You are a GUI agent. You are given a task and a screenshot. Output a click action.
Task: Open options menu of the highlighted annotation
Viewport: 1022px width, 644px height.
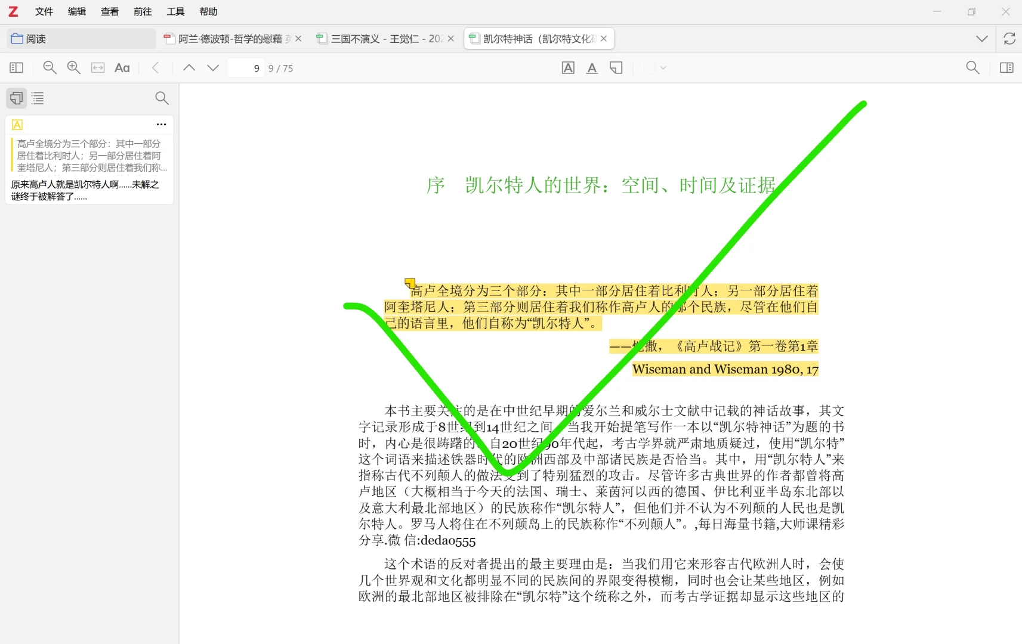[x=160, y=124]
